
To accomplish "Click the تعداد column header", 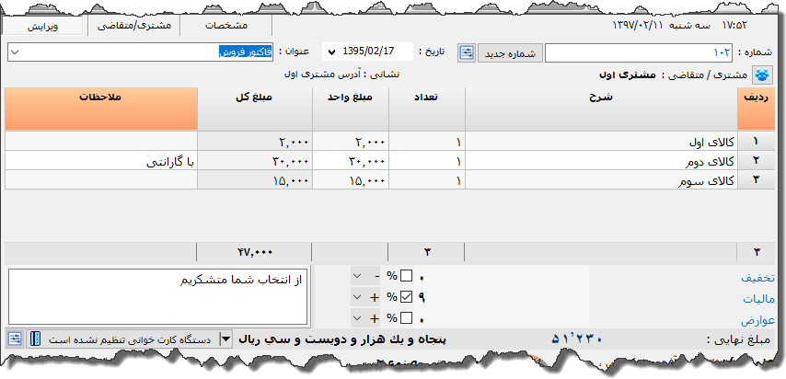I will pos(426,109).
